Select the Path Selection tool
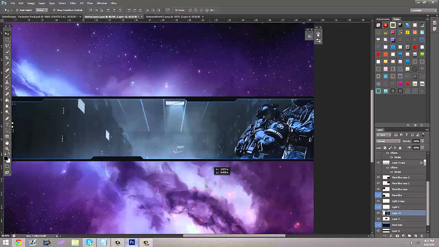The image size is (439, 247). (x=7, y=131)
